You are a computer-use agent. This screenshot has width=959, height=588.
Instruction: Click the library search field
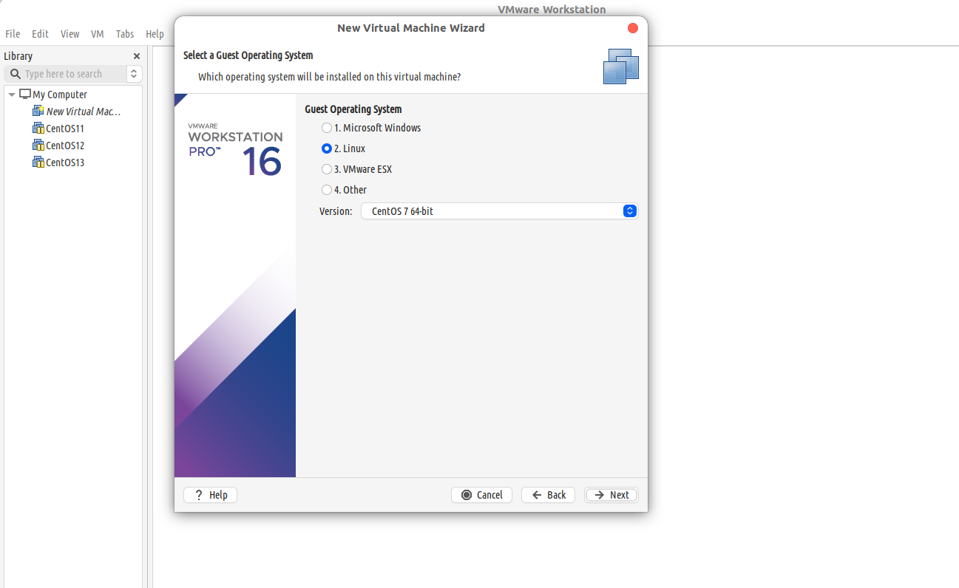(66, 74)
